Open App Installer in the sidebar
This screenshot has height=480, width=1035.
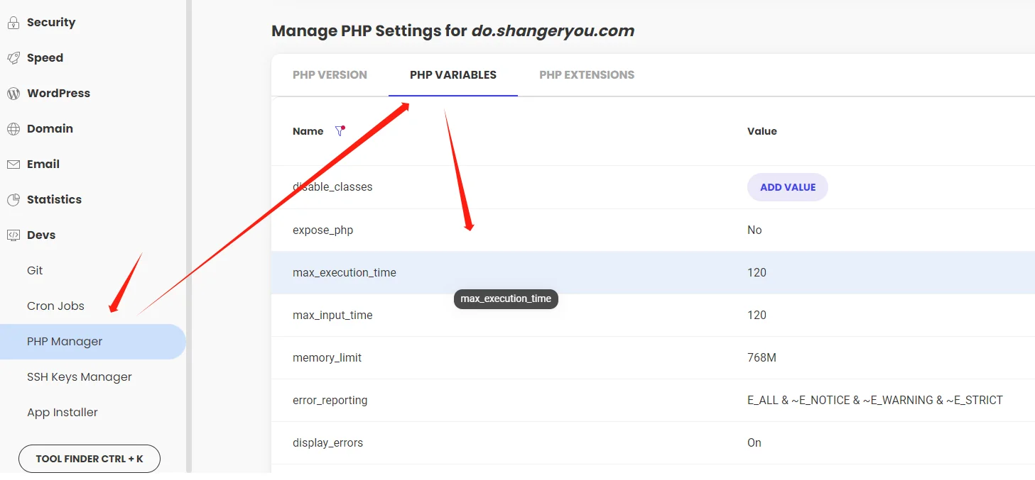point(63,413)
